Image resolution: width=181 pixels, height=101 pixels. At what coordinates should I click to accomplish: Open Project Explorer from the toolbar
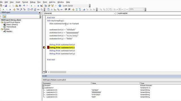[46, 6]
